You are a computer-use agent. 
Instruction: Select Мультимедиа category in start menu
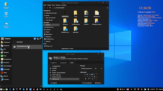[6, 66]
